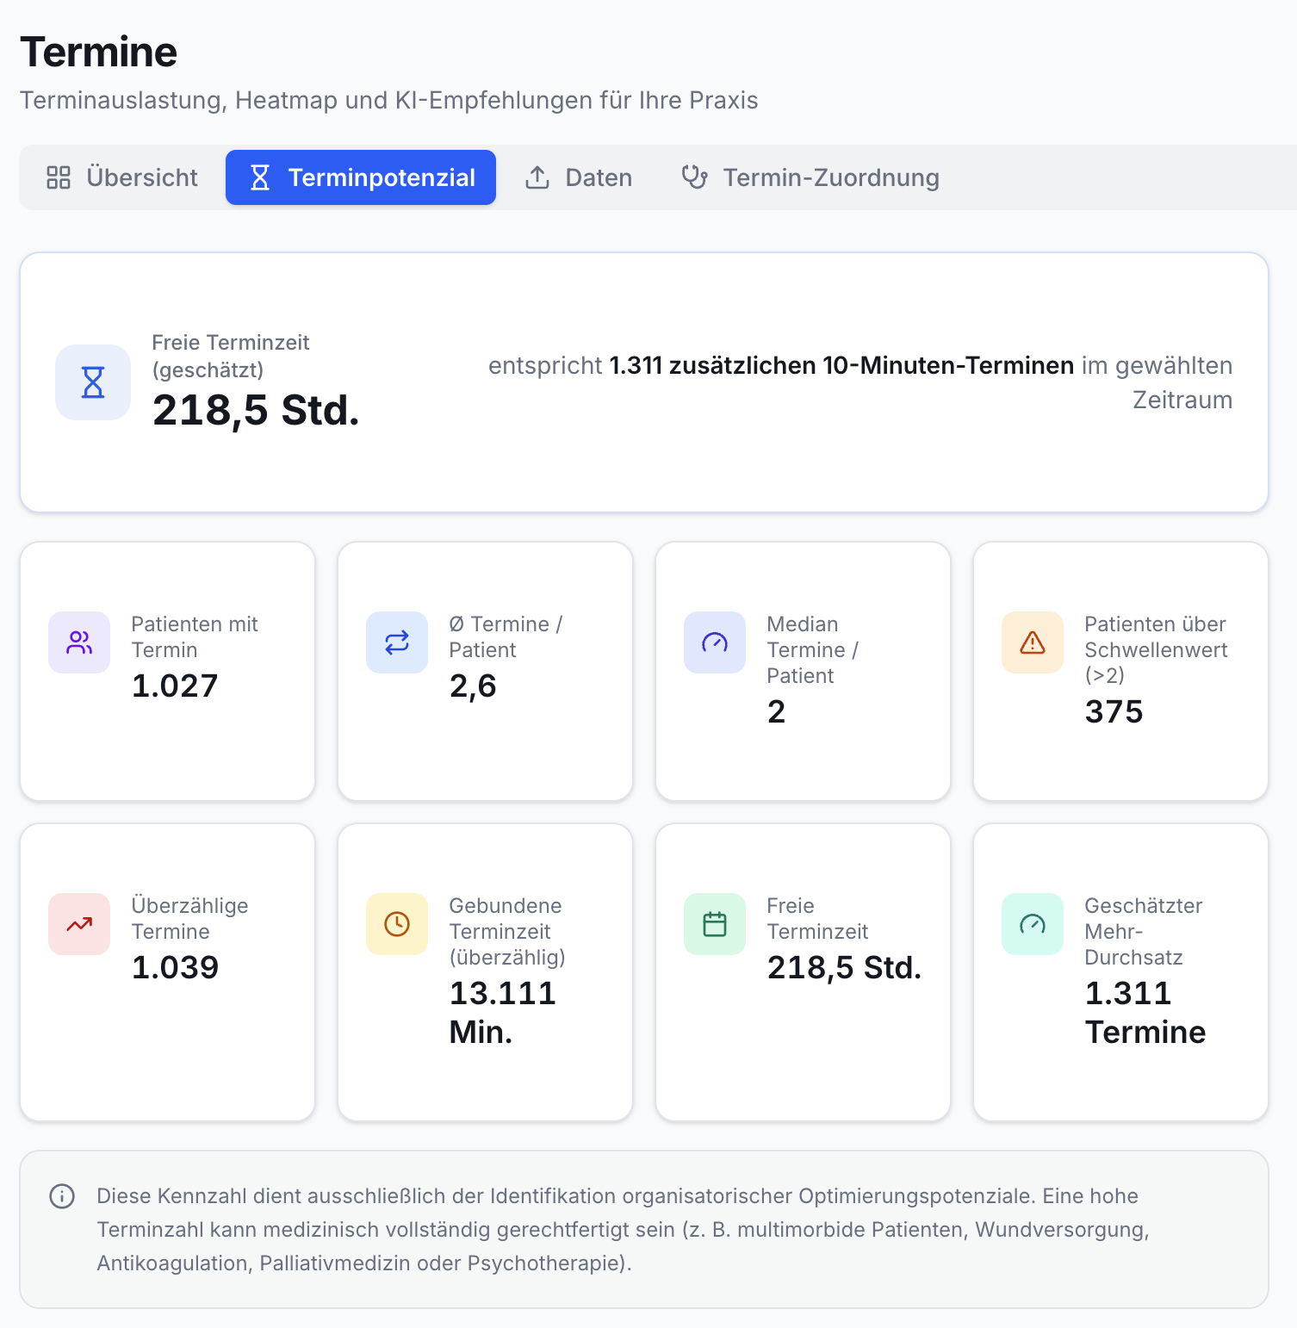
Task: Click the label 'Patienten über Schwellenwert (>2)'
Action: (1156, 650)
